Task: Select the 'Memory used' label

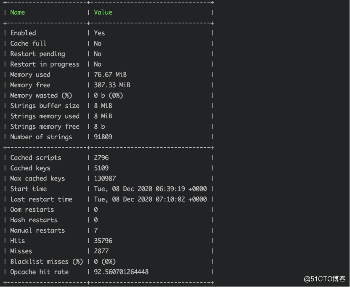Action: [x=30, y=74]
